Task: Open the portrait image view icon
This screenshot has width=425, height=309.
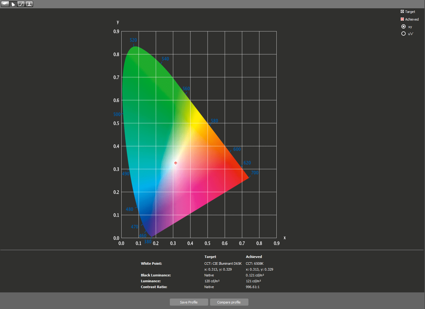Action: (29, 4)
